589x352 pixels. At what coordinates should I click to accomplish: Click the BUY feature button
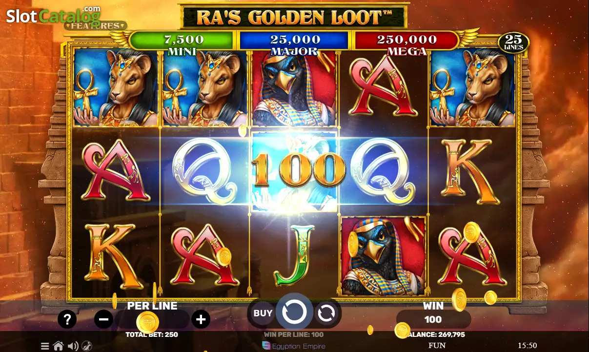click(263, 313)
